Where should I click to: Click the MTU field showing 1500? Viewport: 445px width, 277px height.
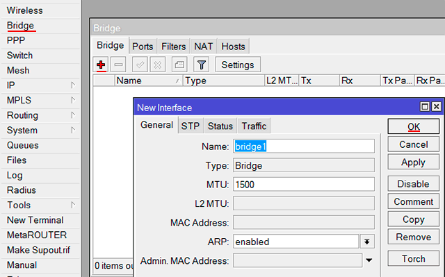[304, 185]
